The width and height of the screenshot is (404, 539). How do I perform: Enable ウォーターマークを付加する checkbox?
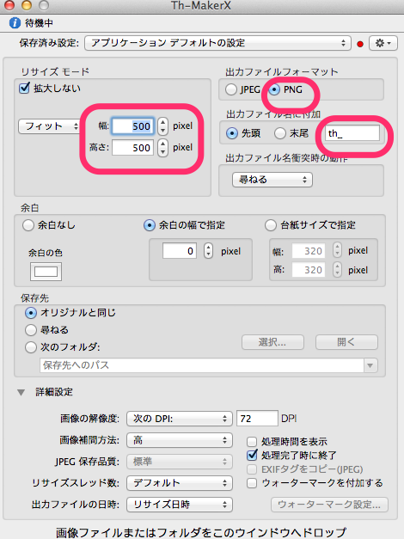(252, 483)
